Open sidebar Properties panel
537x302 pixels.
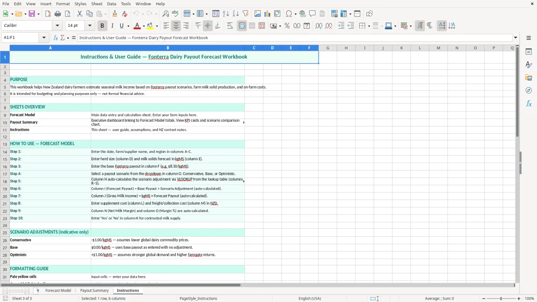click(x=528, y=52)
